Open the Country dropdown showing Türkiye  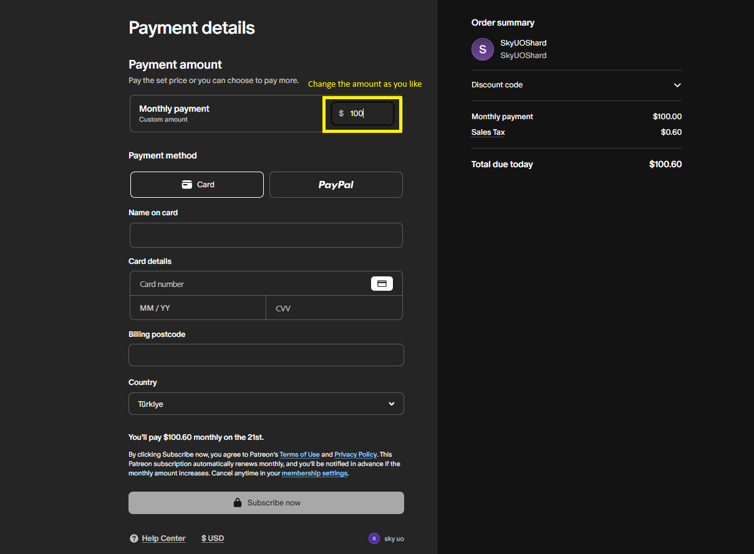coord(266,404)
